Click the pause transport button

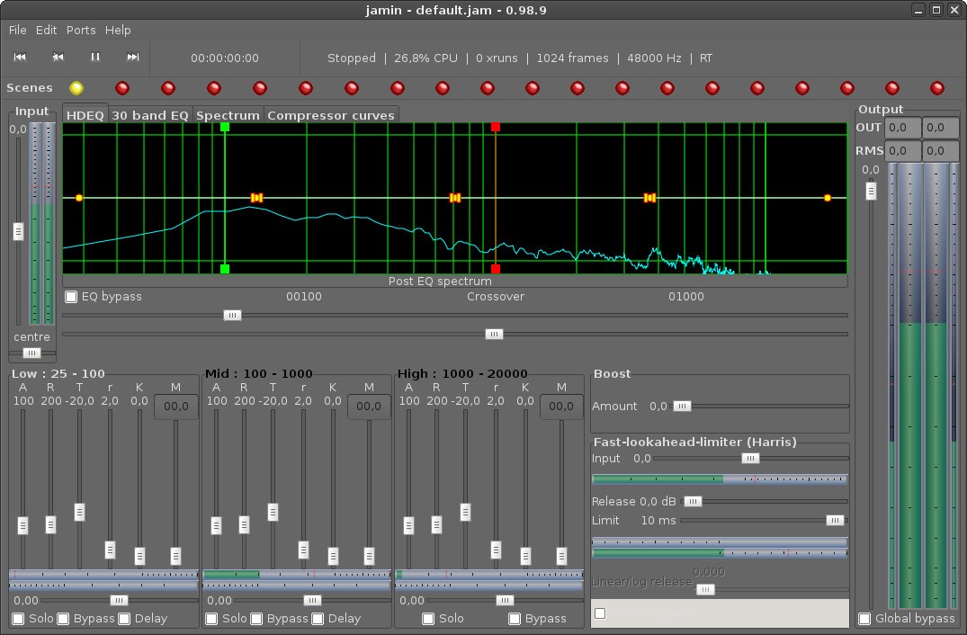[x=95, y=58]
